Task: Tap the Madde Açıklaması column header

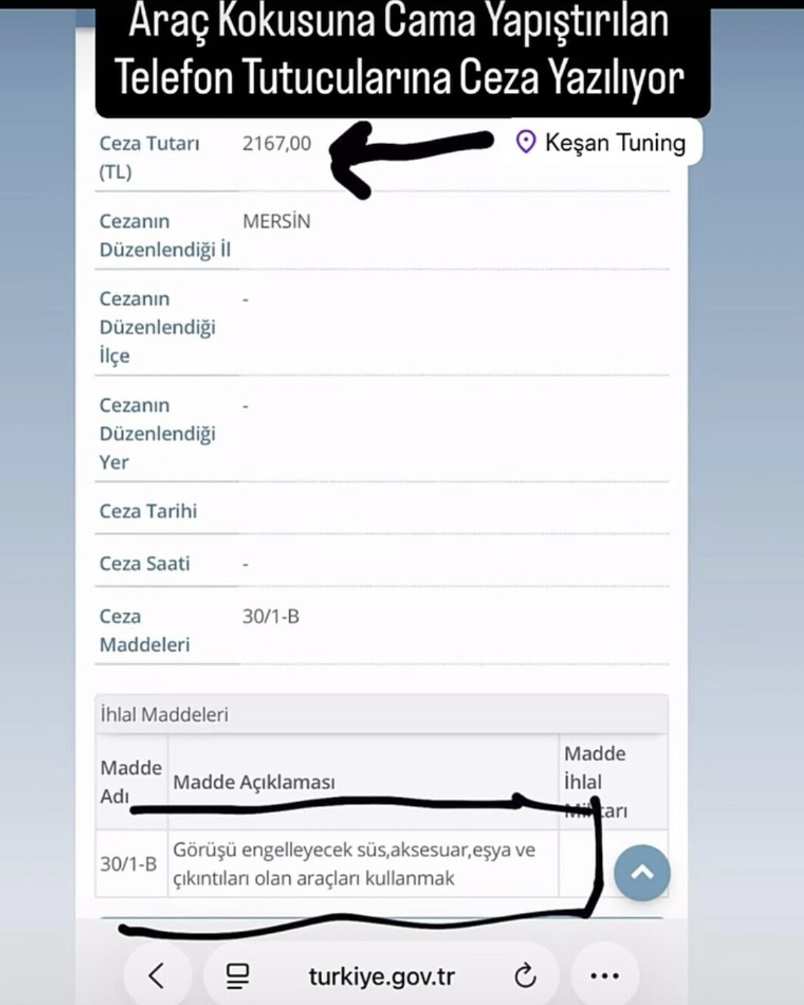Action: [253, 782]
